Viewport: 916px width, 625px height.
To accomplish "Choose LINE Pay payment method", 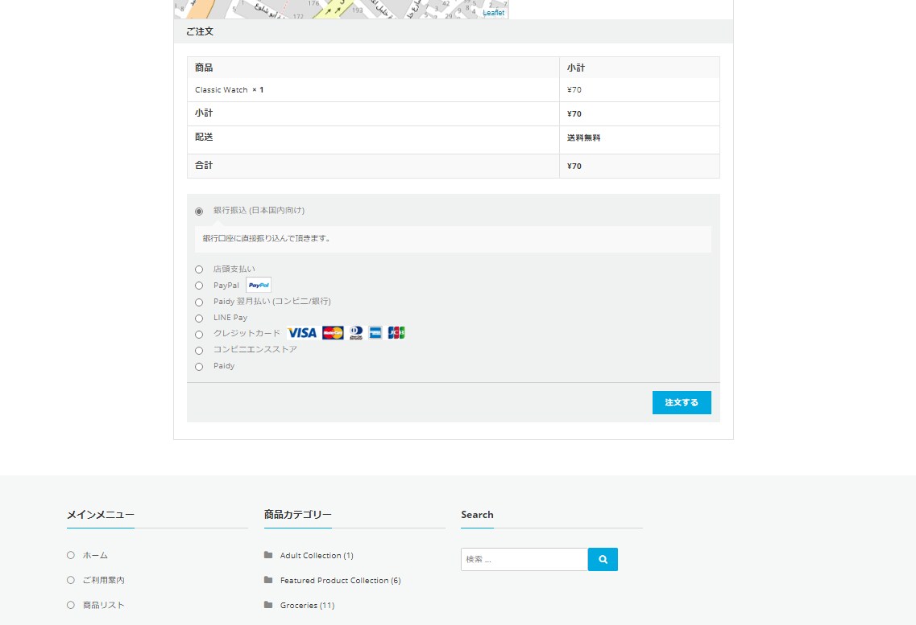I will click(199, 319).
